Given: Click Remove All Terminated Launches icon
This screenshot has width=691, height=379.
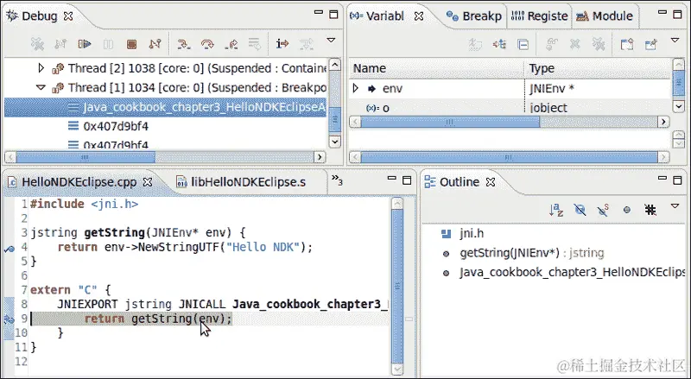Looking at the screenshot, I should [x=37, y=44].
